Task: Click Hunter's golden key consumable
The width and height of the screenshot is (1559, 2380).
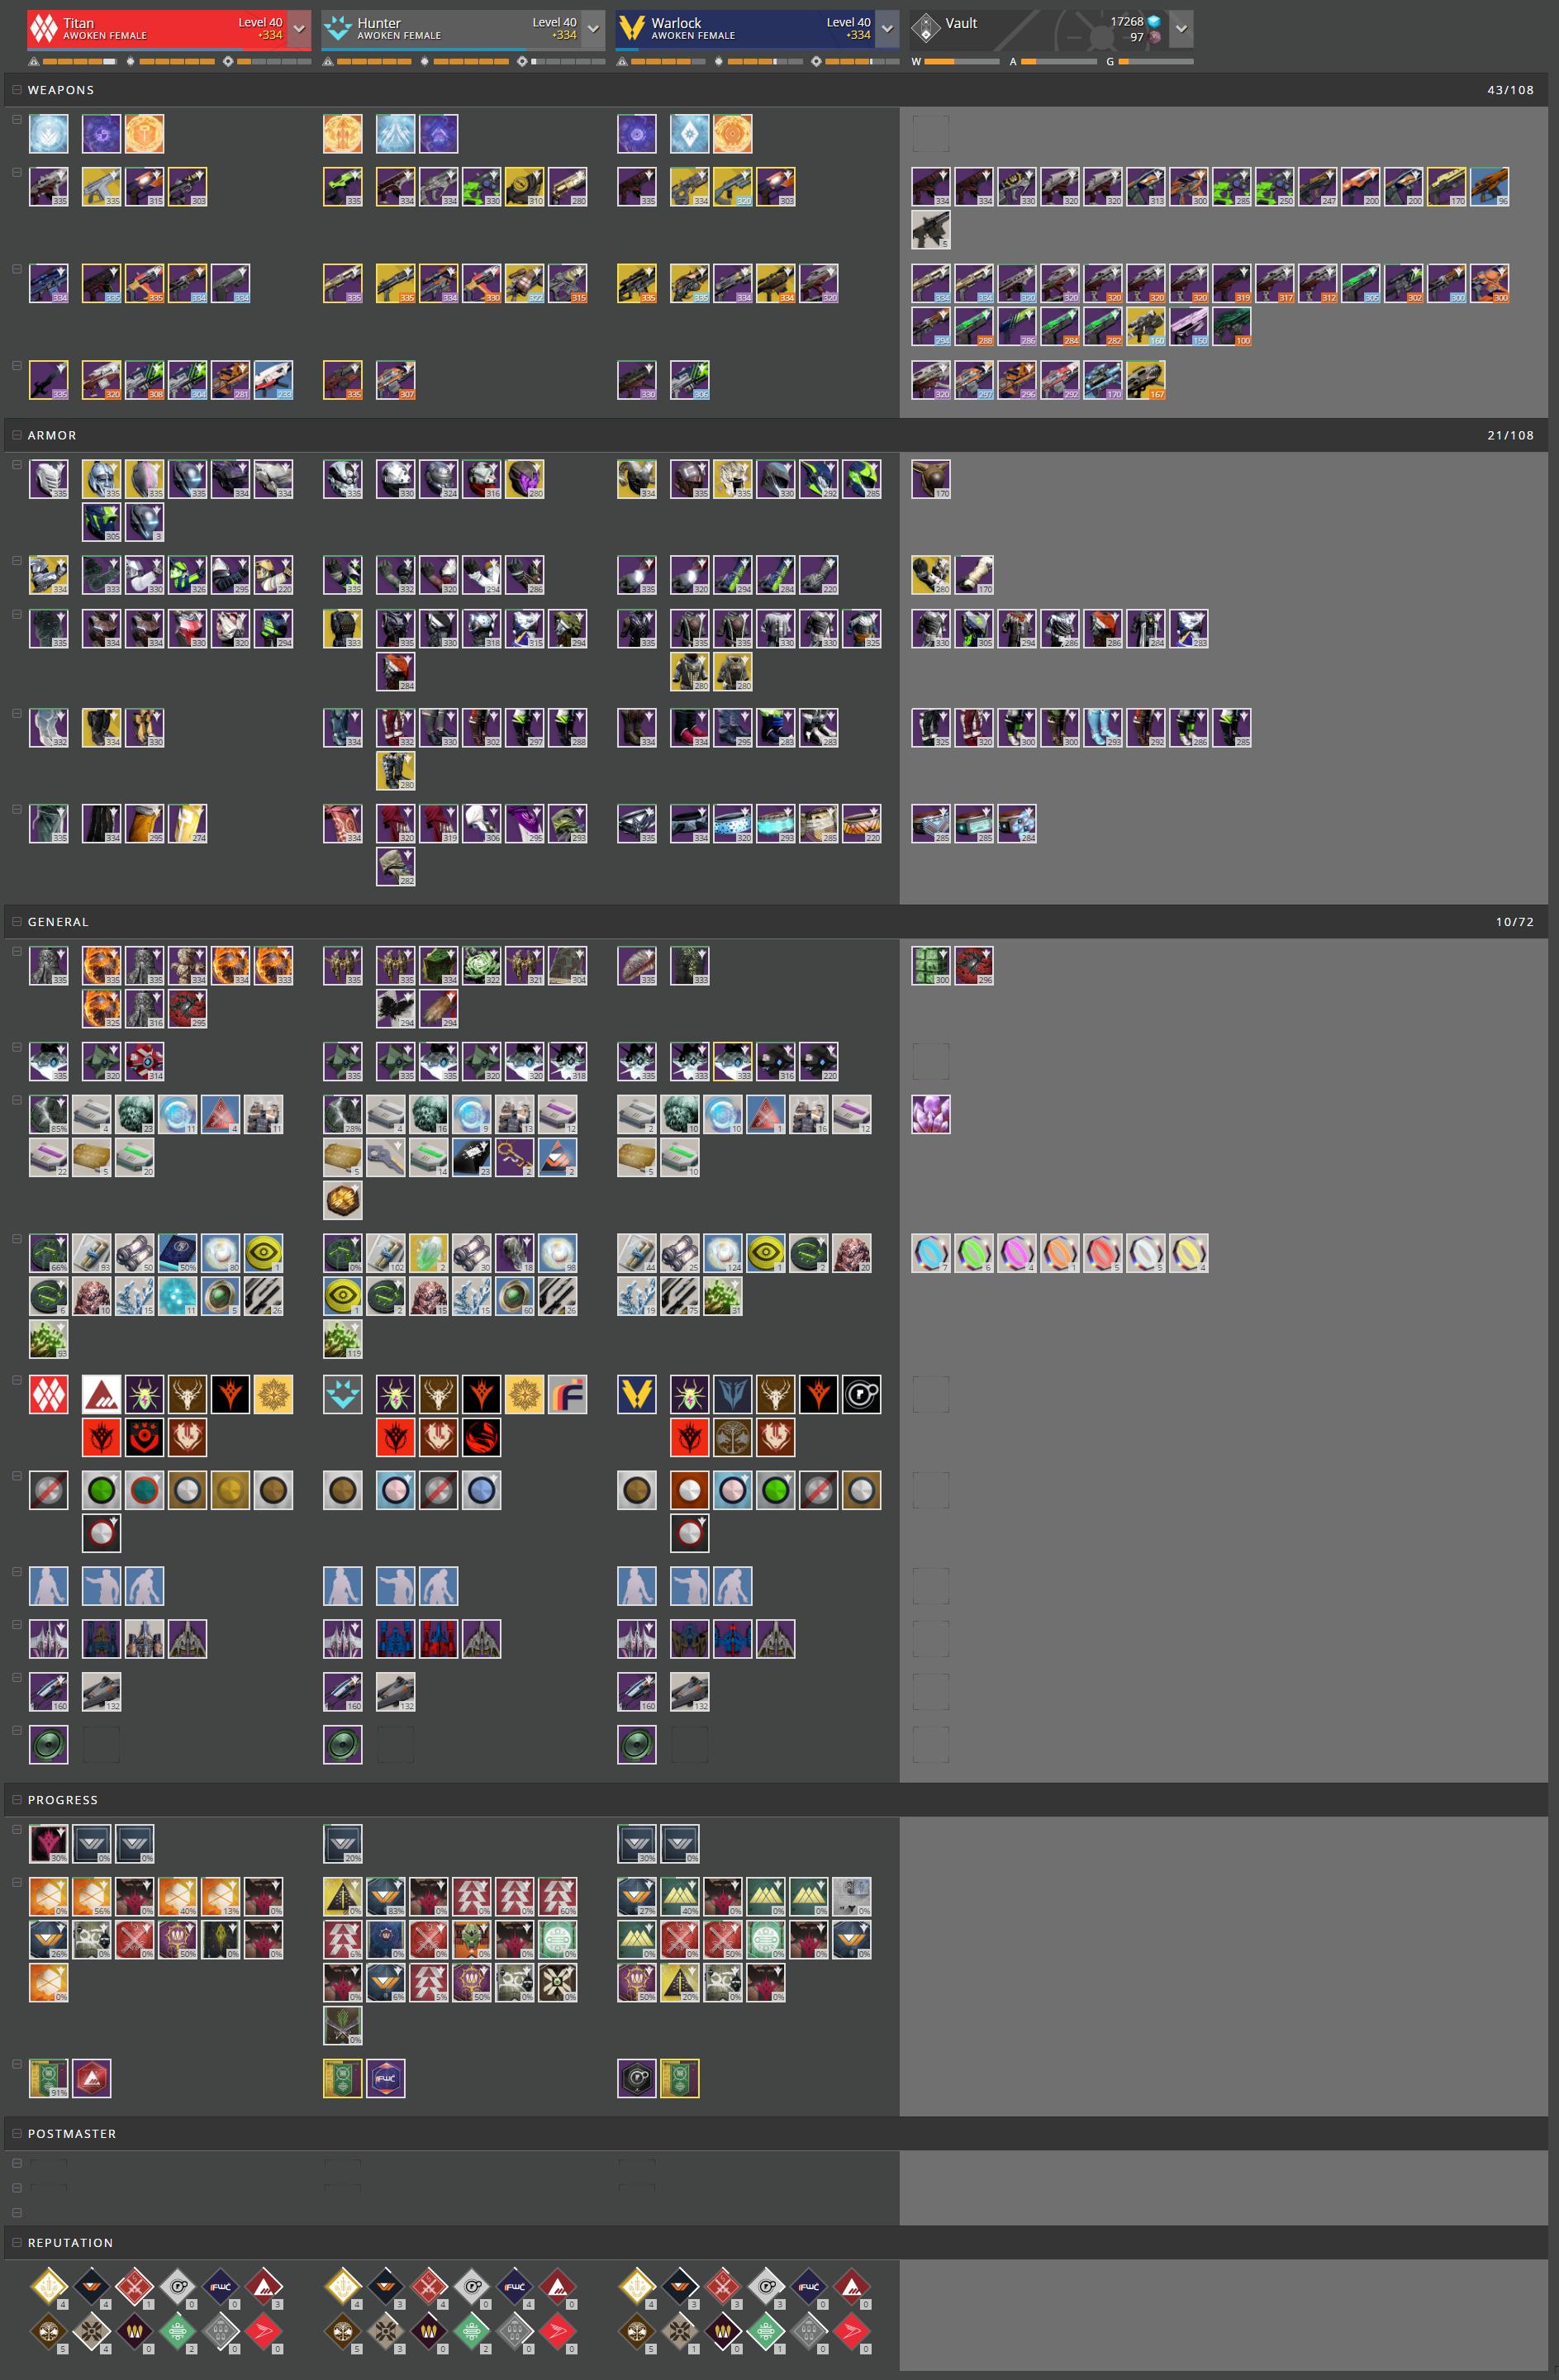Action: tap(514, 1157)
